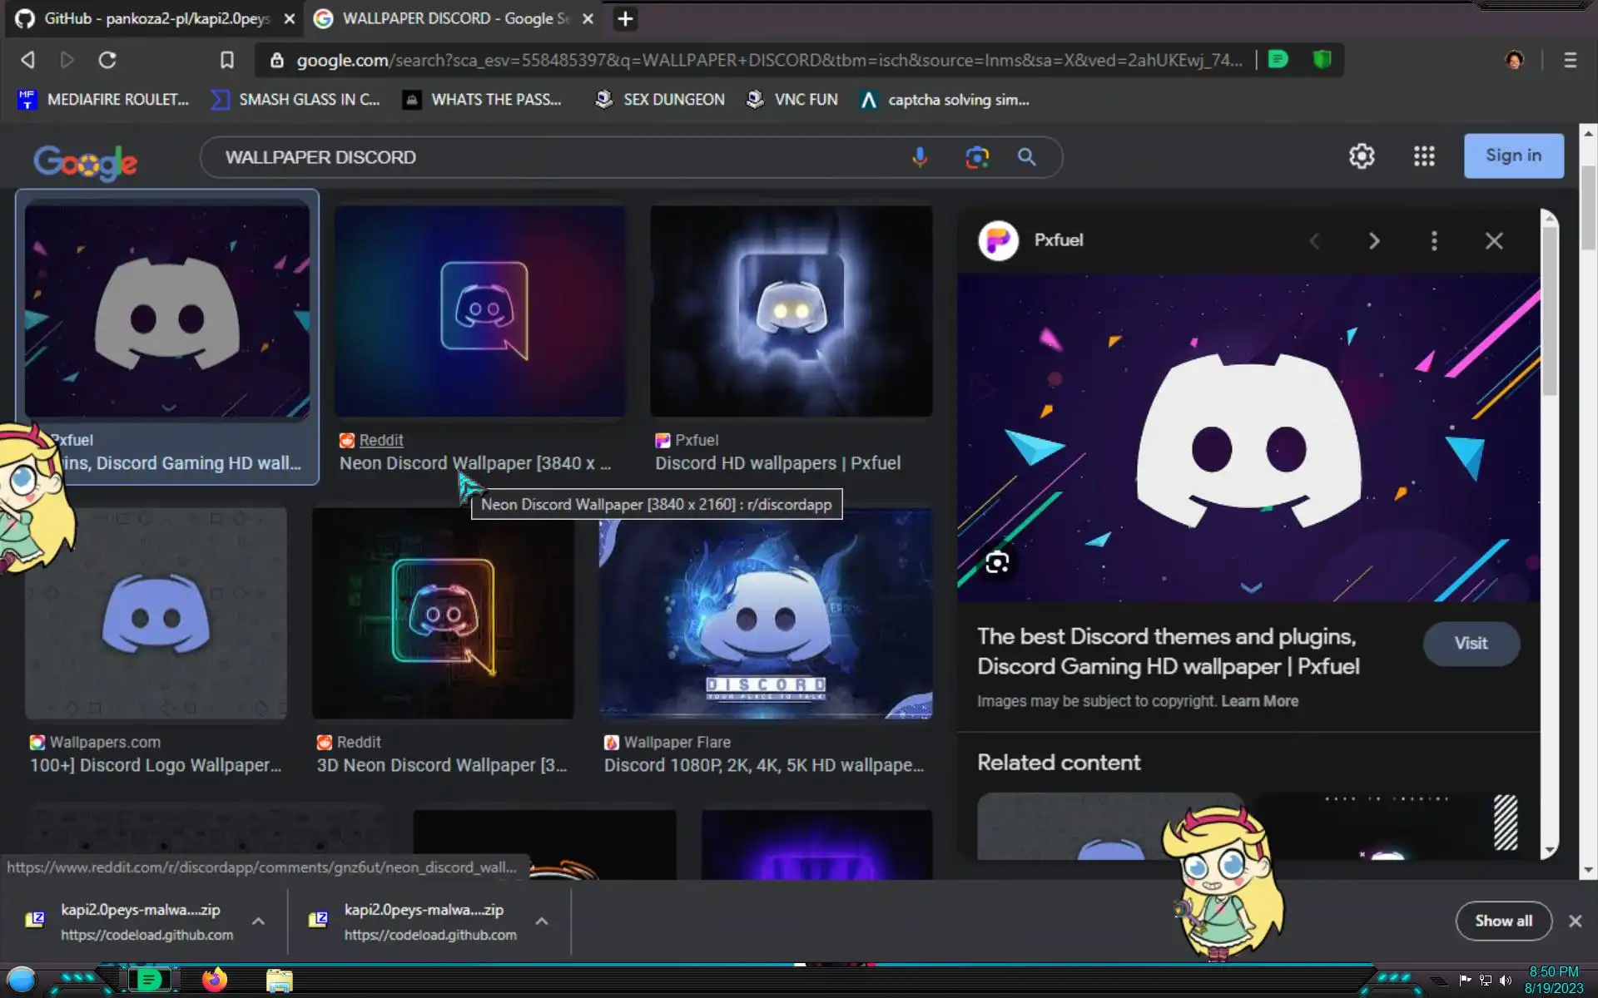Open the Google apps grid
The width and height of the screenshot is (1598, 998).
click(x=1424, y=156)
